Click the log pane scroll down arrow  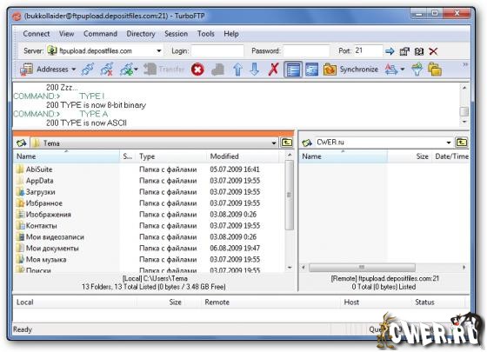(x=464, y=122)
